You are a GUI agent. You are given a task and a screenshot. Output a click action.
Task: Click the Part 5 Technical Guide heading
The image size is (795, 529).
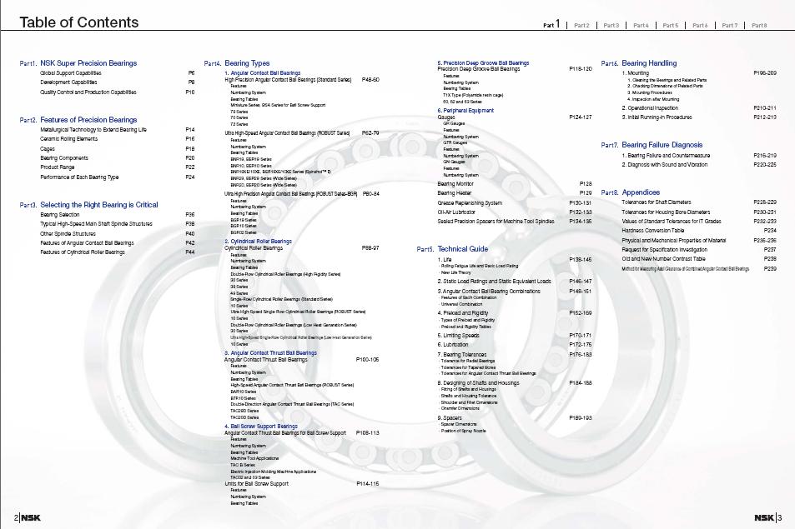pyautogui.click(x=462, y=249)
